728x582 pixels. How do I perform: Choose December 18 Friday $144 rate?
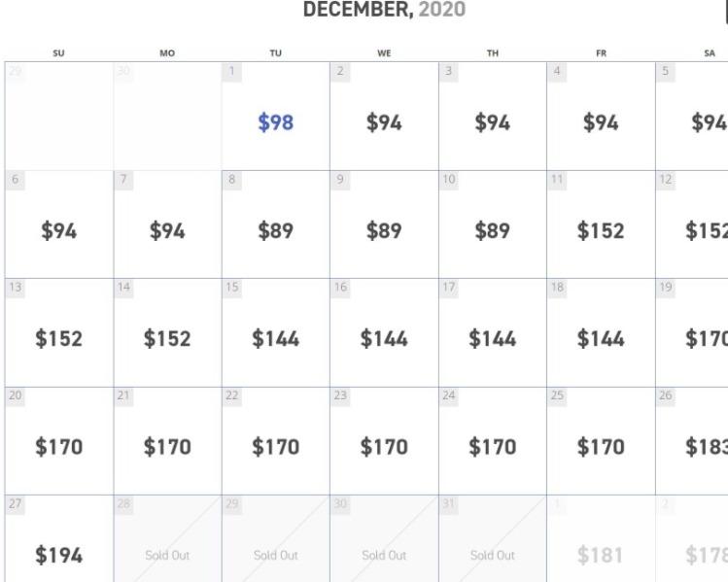pos(601,332)
